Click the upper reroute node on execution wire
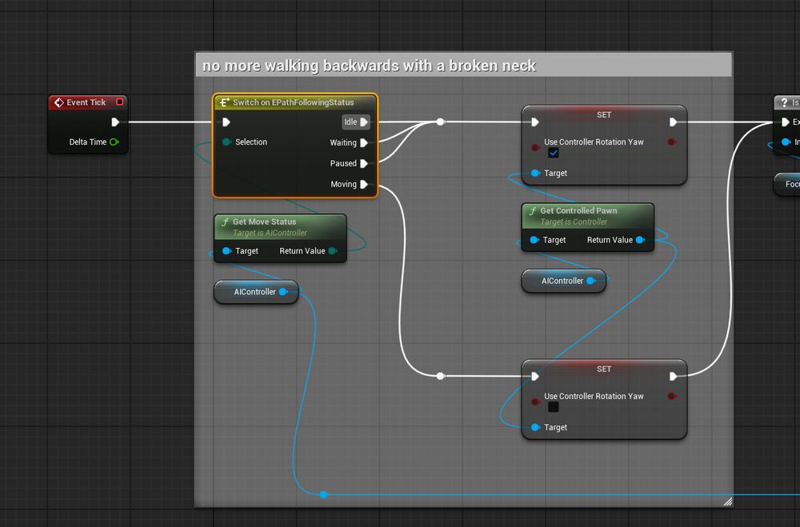 (441, 122)
